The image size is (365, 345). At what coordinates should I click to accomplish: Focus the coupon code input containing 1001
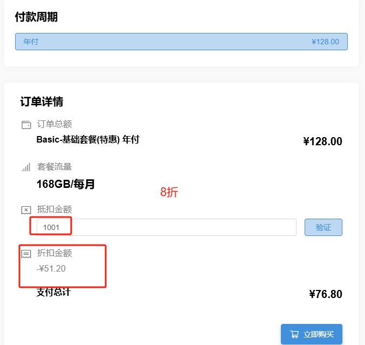click(x=166, y=227)
